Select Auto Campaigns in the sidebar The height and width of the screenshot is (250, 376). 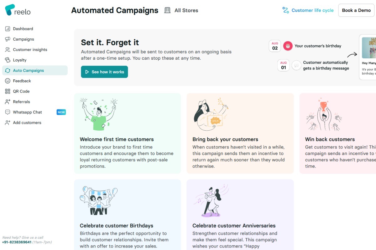coord(29,71)
